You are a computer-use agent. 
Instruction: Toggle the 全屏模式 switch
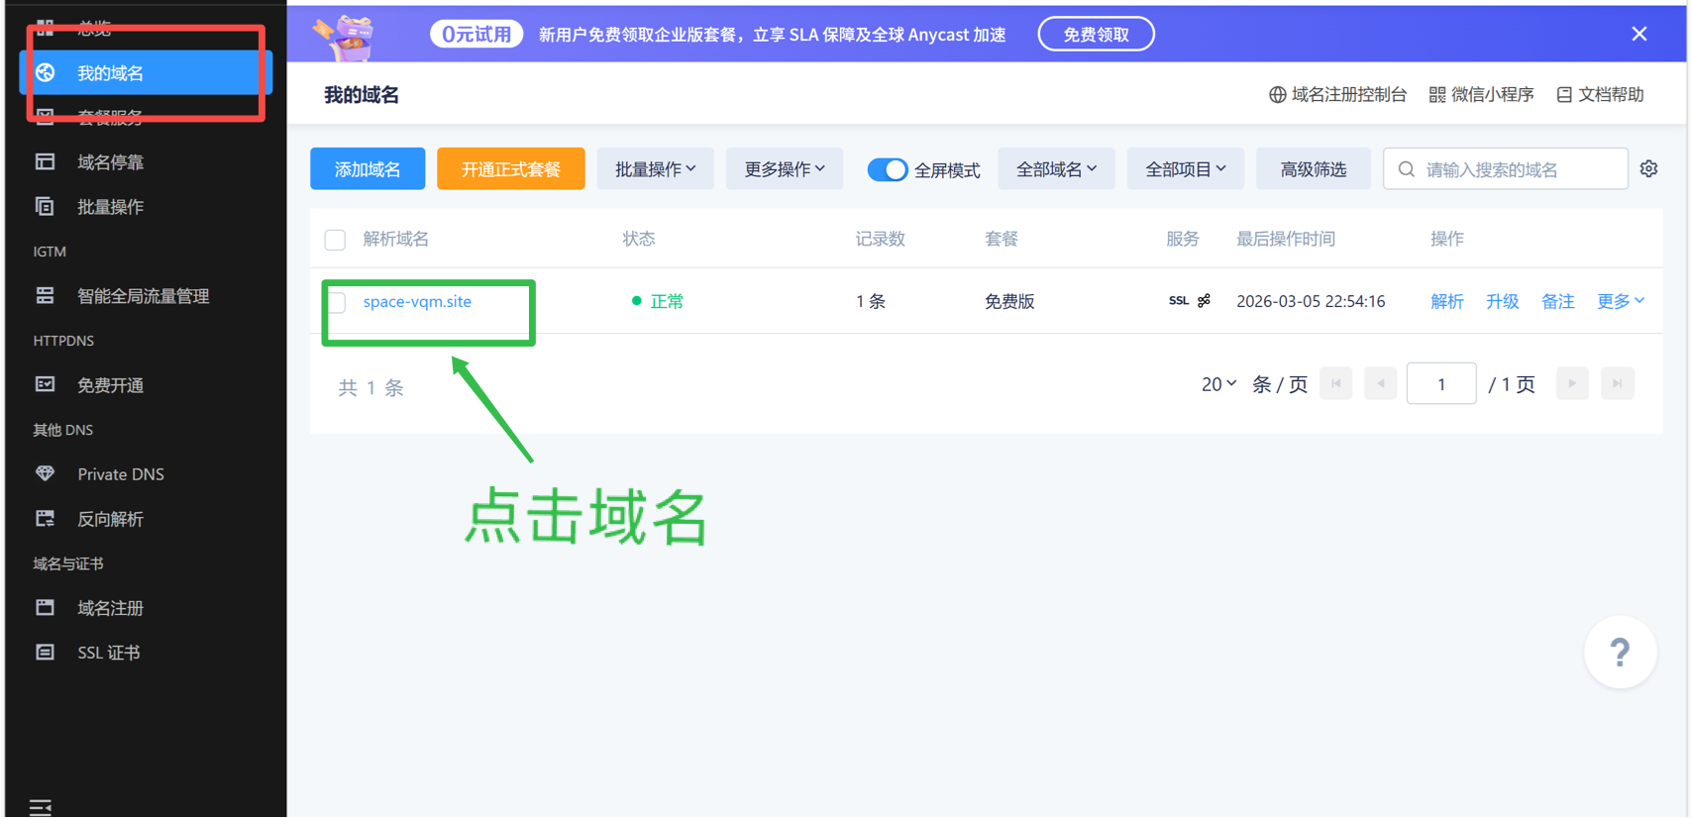point(887,169)
